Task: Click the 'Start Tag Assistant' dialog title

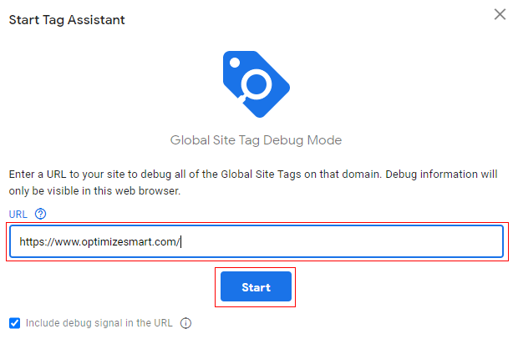Action: tap(67, 19)
